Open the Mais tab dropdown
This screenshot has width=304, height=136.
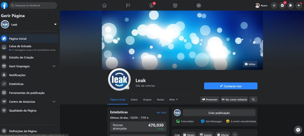click(x=174, y=99)
